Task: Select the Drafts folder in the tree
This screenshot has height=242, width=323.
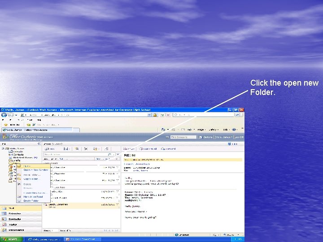Action: point(15,160)
